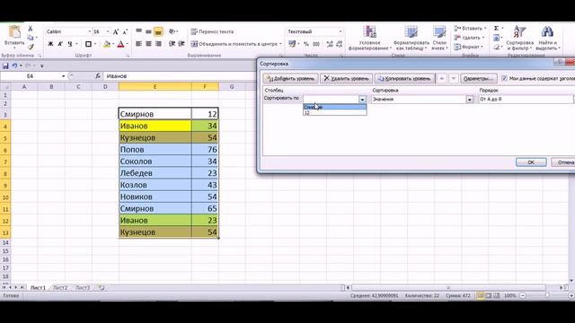Switch to the Лист2 sheet tab
Image resolution: width=575 pixels, height=323 pixels.
pos(60,288)
